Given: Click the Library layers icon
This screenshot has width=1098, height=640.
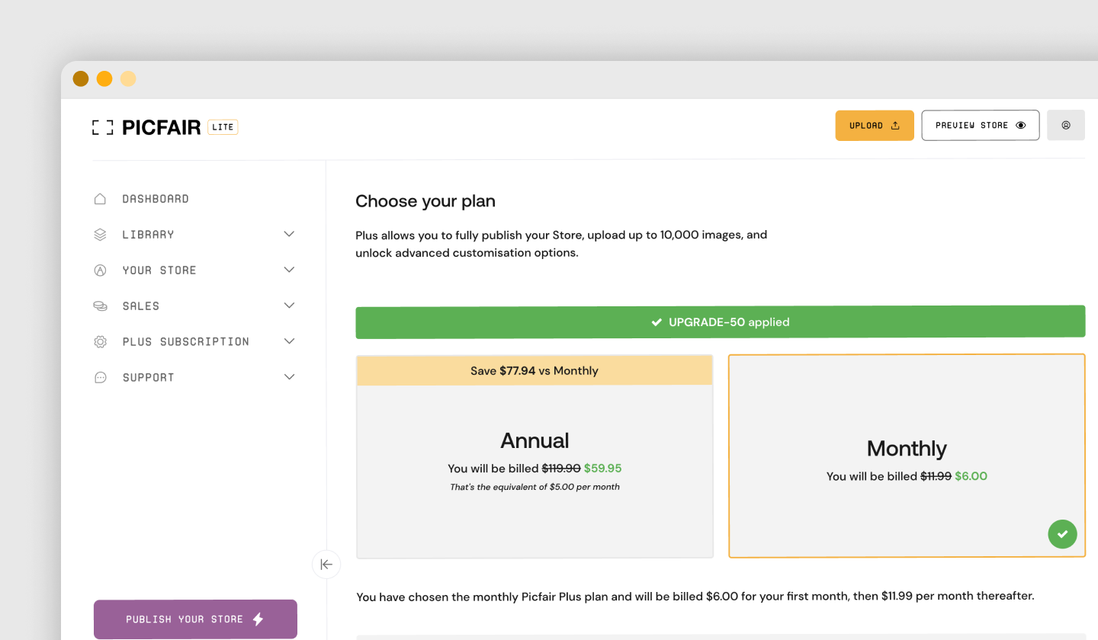Looking at the screenshot, I should coord(100,235).
